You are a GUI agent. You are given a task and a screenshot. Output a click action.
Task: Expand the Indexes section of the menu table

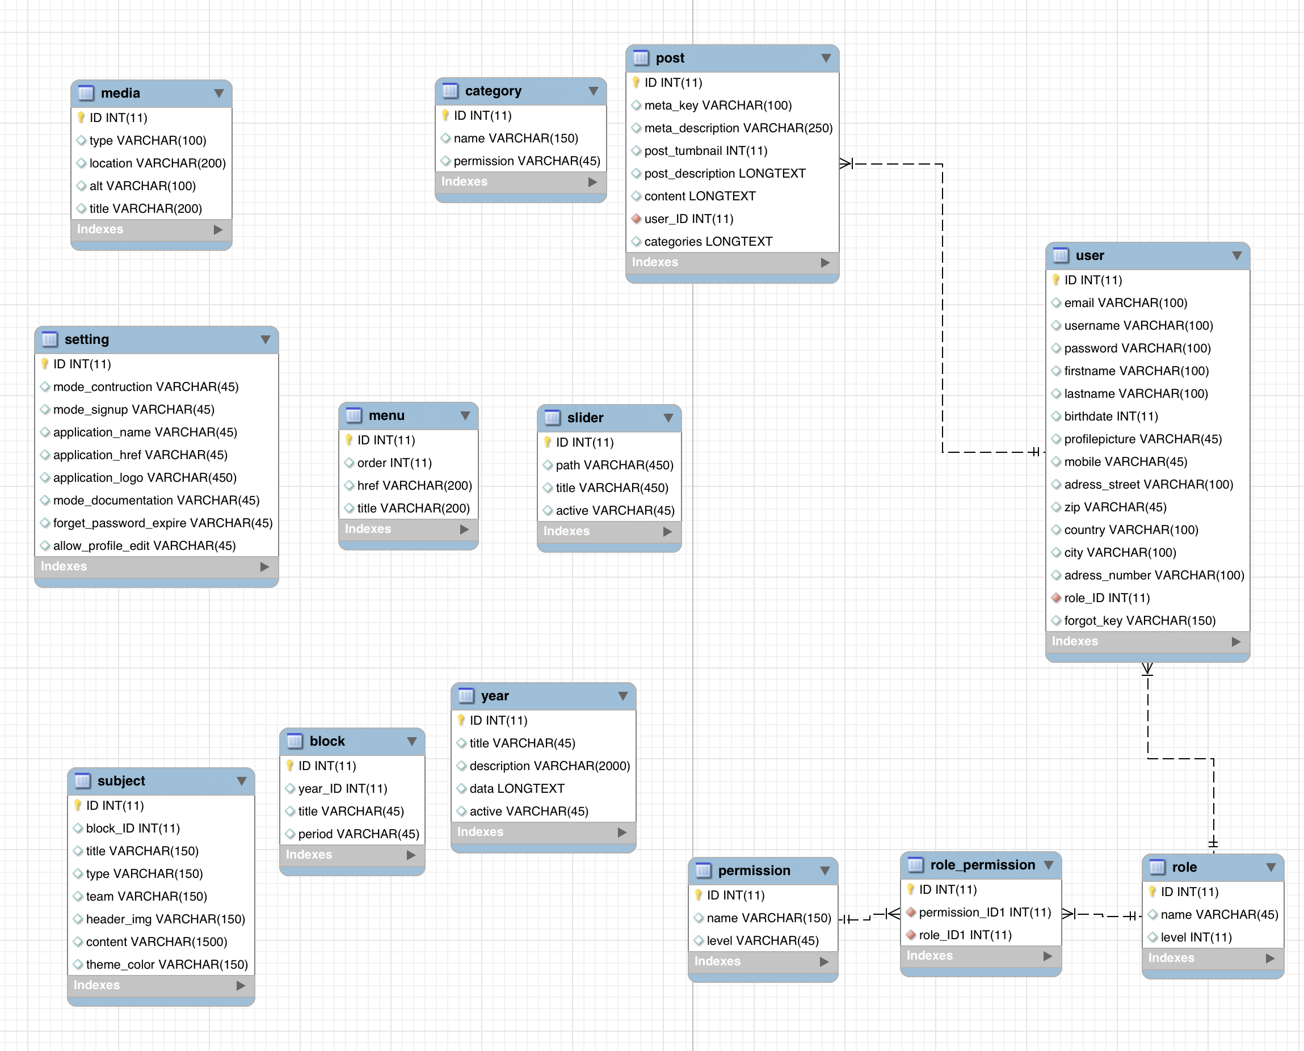(464, 529)
